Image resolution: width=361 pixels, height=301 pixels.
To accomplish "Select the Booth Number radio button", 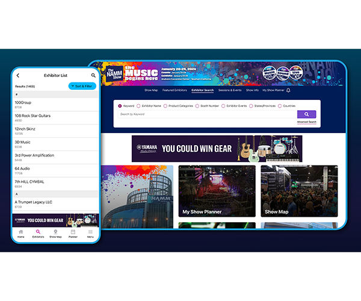I will pyautogui.click(x=197, y=106).
